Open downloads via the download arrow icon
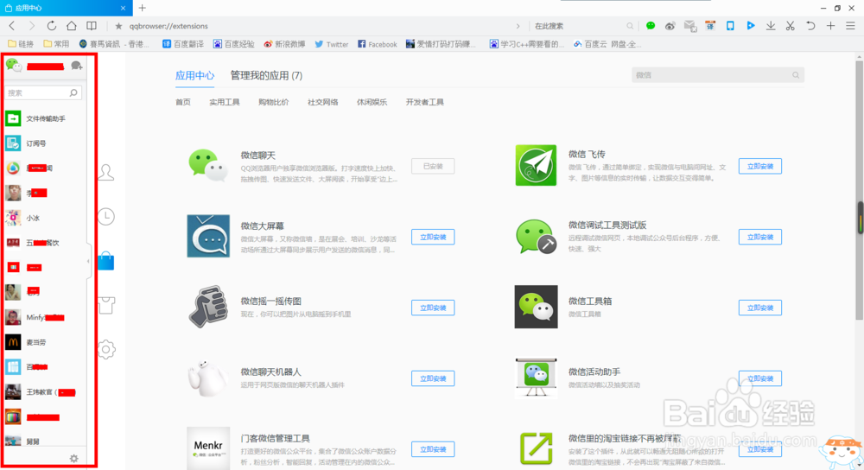Image resolution: width=864 pixels, height=470 pixels. (x=771, y=26)
